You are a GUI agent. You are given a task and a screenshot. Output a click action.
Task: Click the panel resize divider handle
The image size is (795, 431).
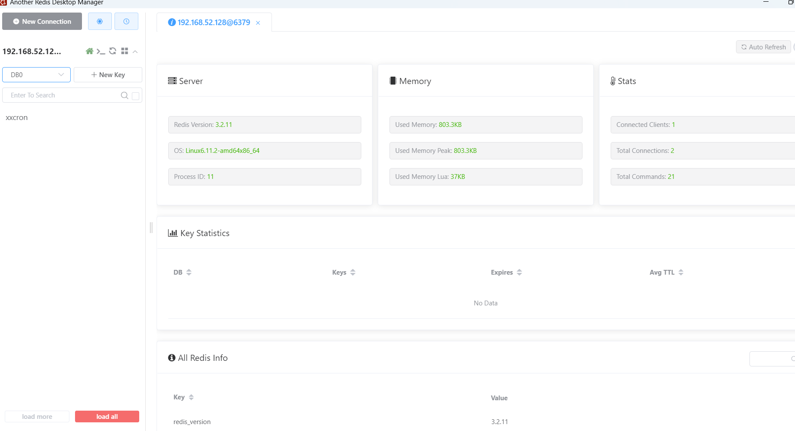pos(151,227)
